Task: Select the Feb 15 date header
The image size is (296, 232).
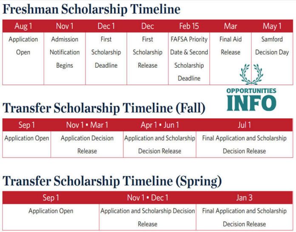Action: click(189, 26)
